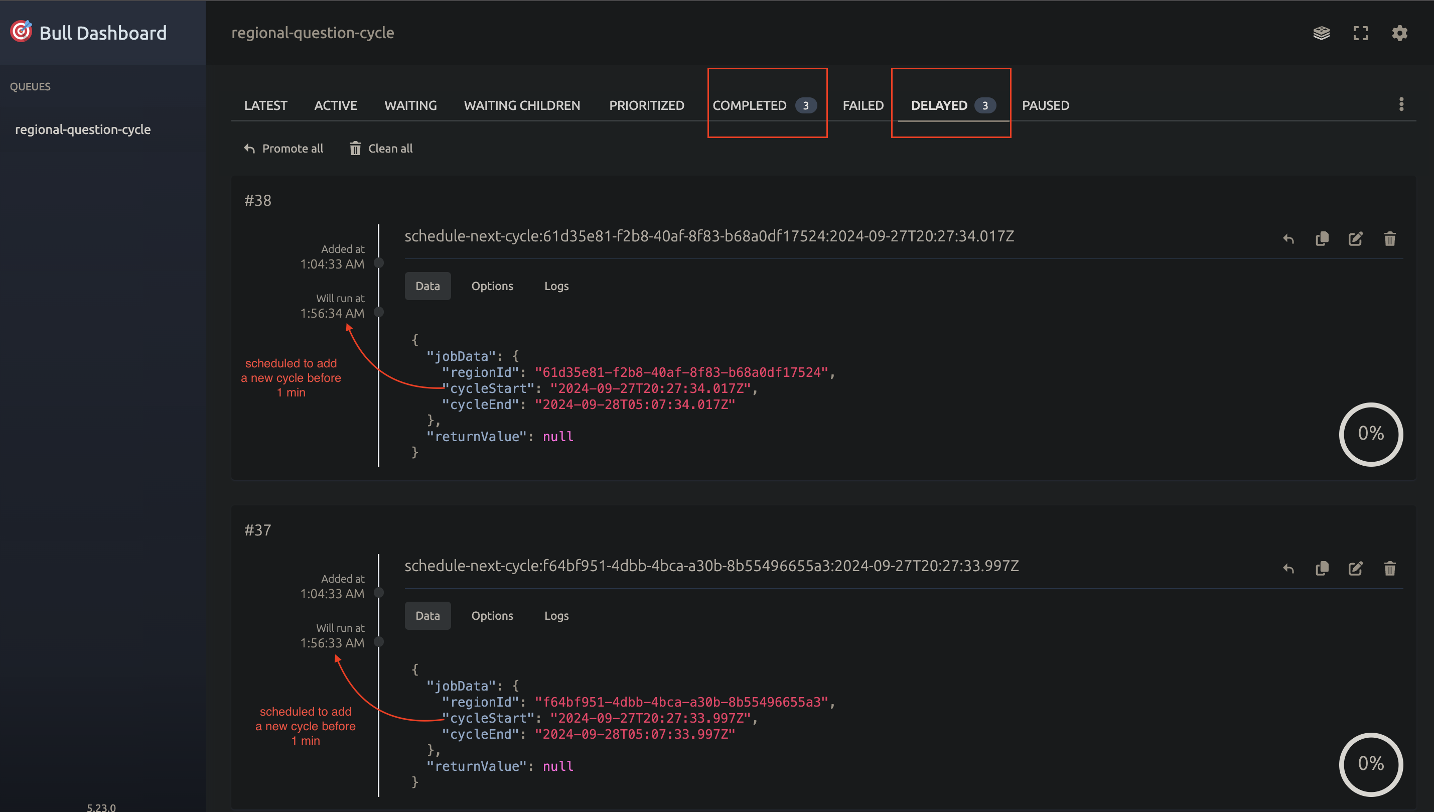This screenshot has height=812, width=1434.
Task: Duplicate job #38 with copy icon
Action: 1322,239
